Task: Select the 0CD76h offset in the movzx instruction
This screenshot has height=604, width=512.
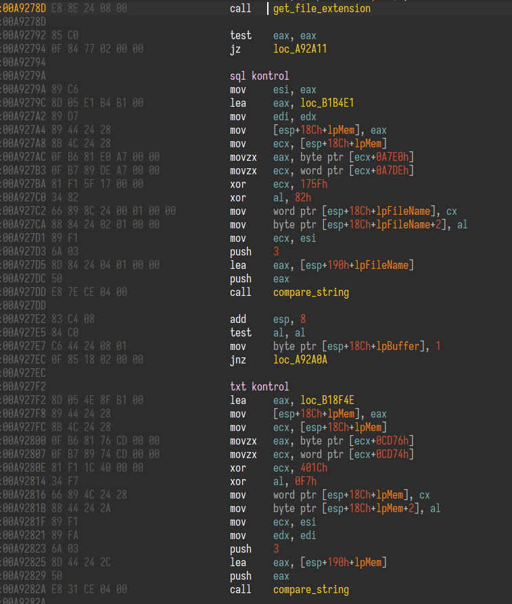Action: click(x=393, y=441)
